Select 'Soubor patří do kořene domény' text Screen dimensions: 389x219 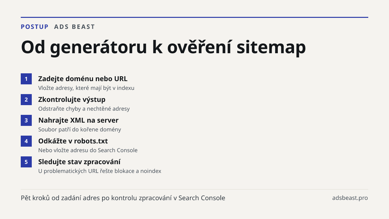click(x=80, y=129)
